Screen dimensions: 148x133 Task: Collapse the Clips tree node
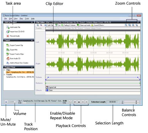[x=4, y=70]
